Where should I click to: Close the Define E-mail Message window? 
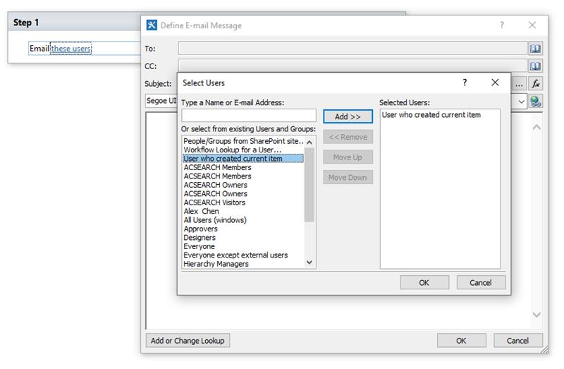point(532,25)
